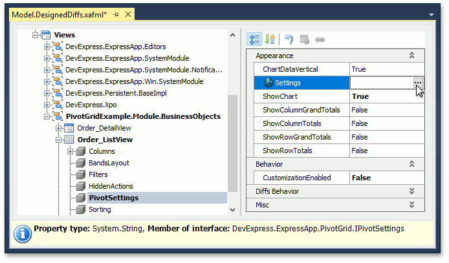Expand the DevExpress.Xpo node
Image resolution: width=449 pixels, height=263 pixels.
point(47,105)
